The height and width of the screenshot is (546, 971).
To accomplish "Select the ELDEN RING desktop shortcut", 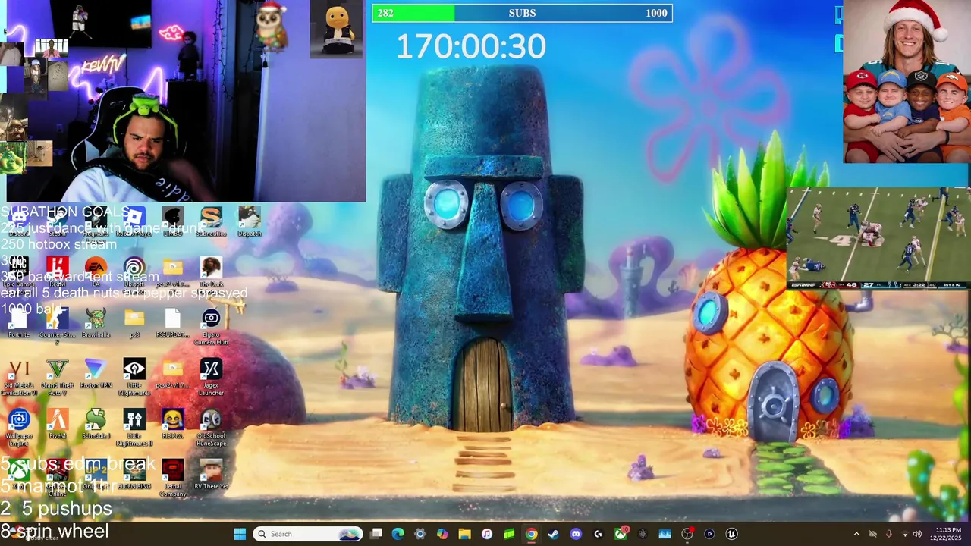I will coord(134,475).
